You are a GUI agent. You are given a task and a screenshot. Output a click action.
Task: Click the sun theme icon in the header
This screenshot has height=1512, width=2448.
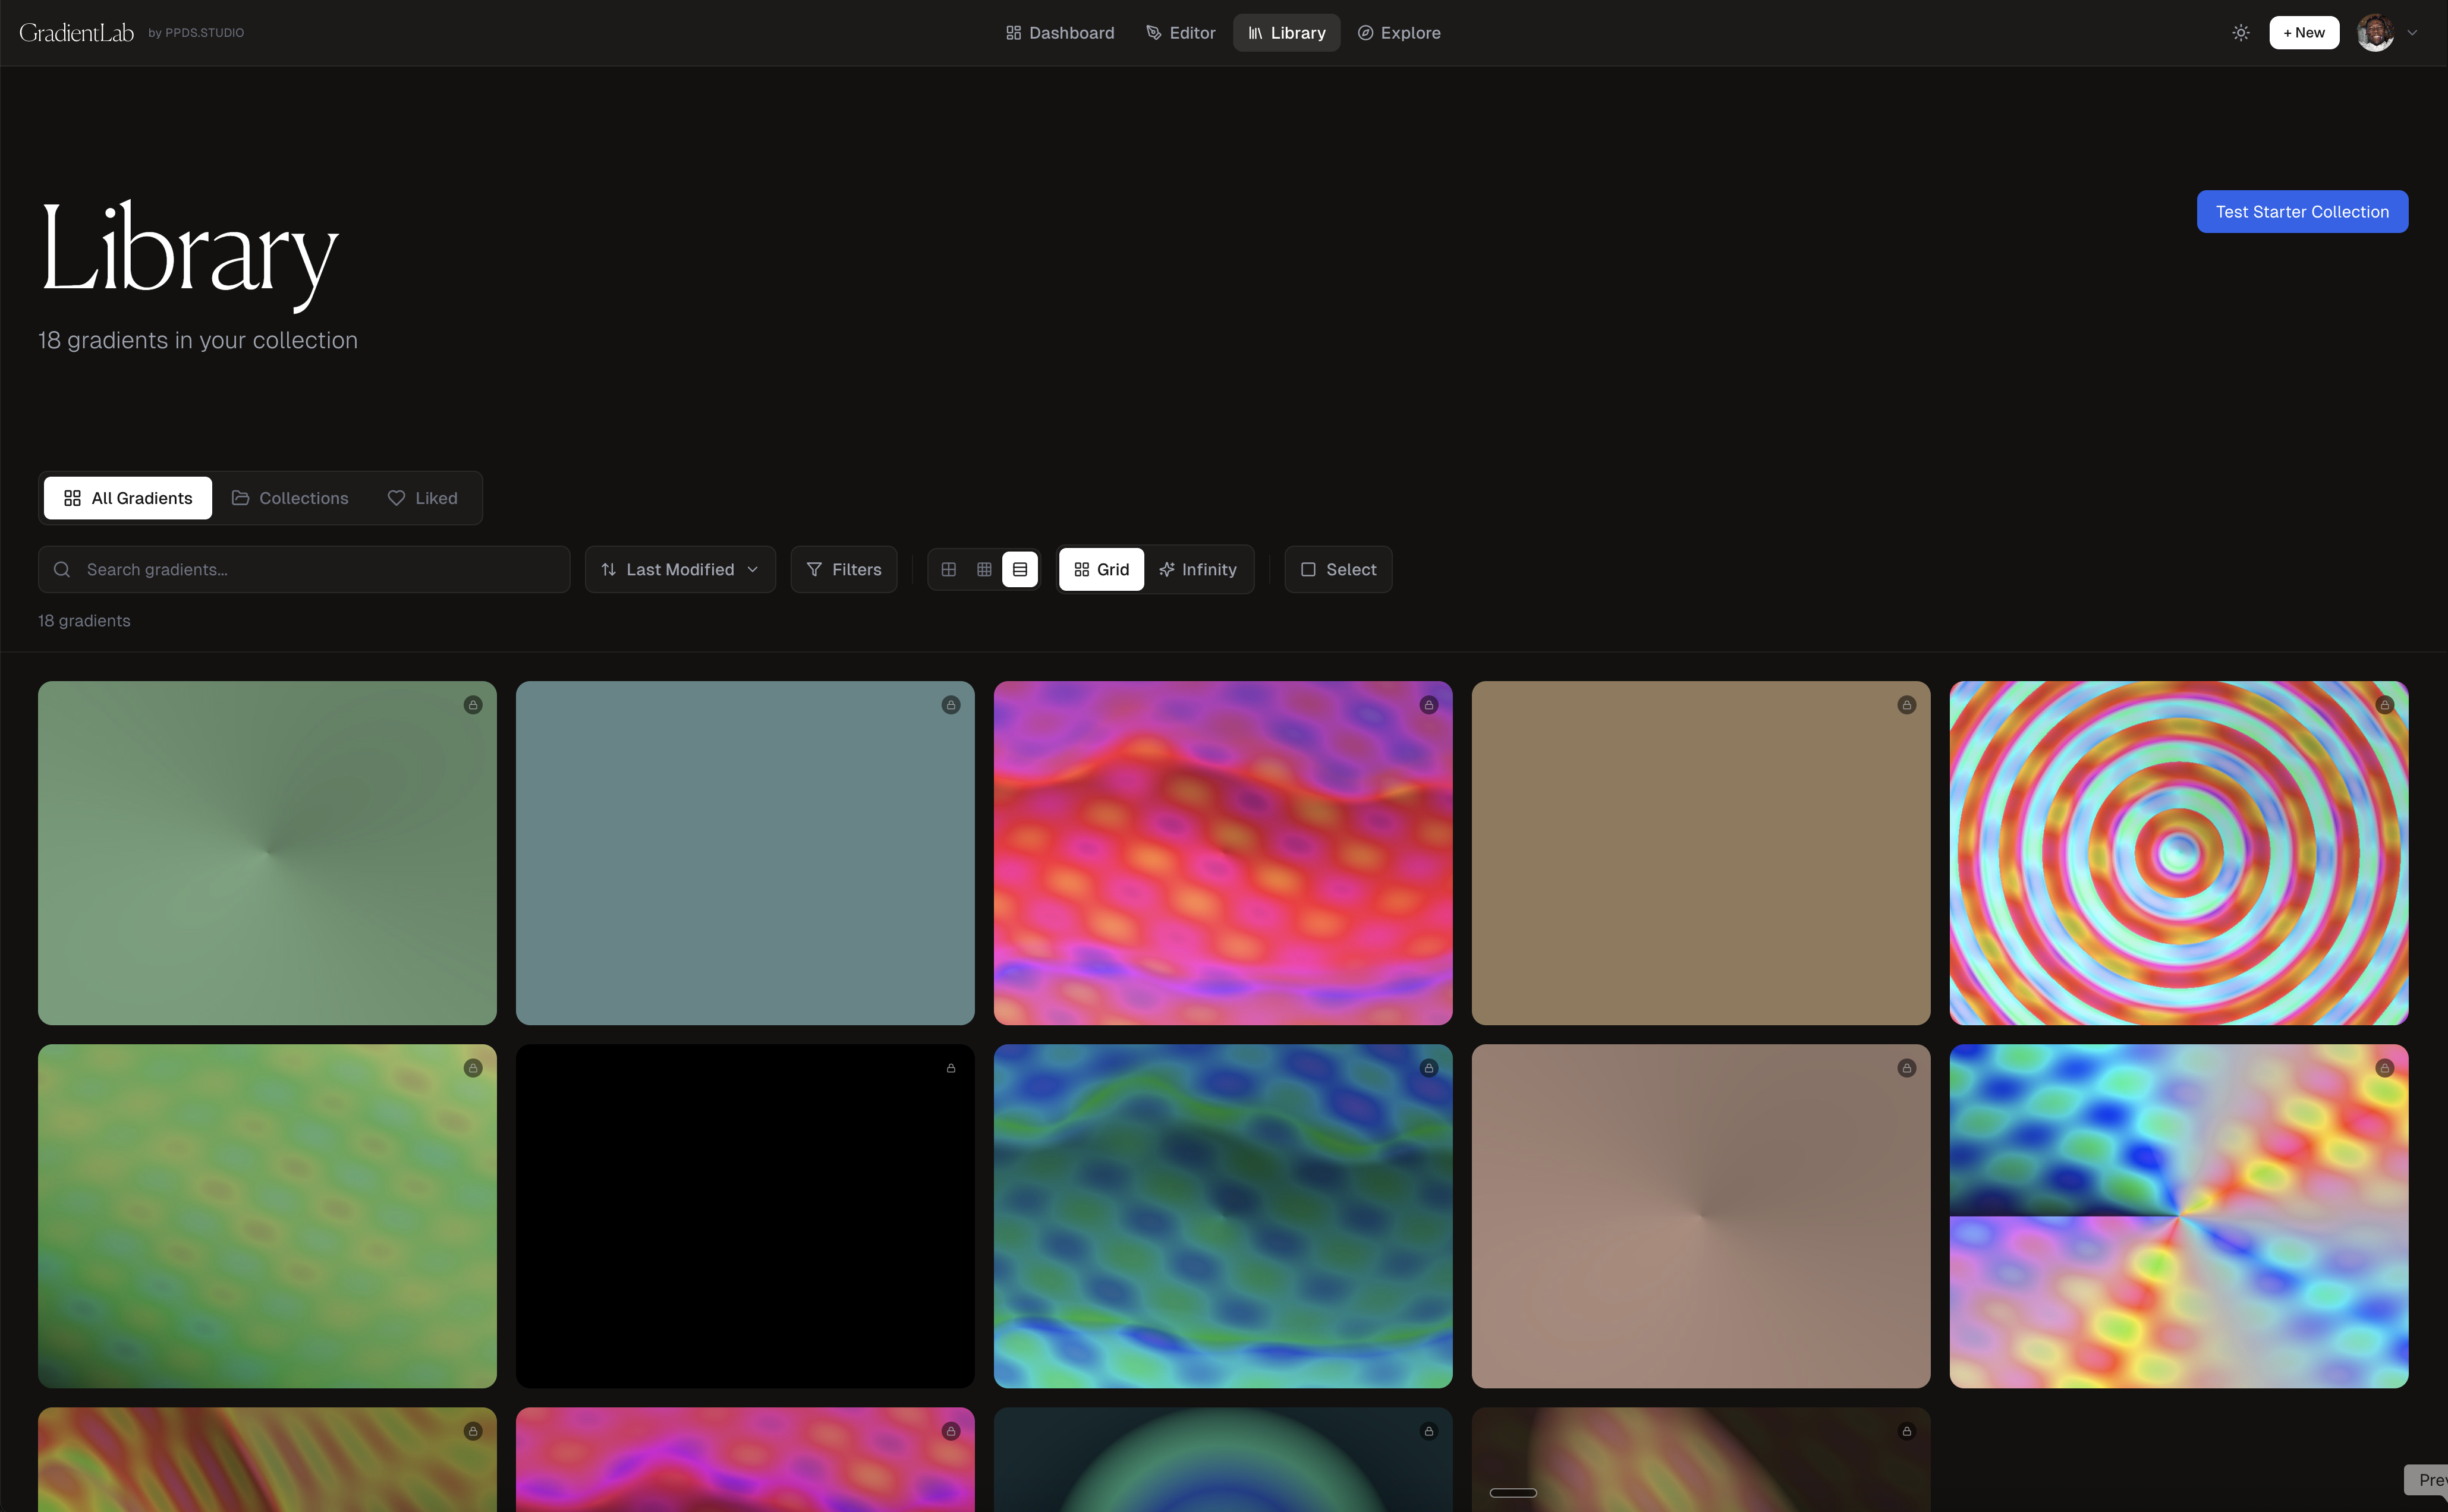tap(2241, 32)
